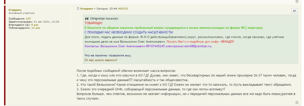Click the quote reply button of post #60151
Image resolution: width=304 pixels, height=106 pixels.
pos(294,11)
